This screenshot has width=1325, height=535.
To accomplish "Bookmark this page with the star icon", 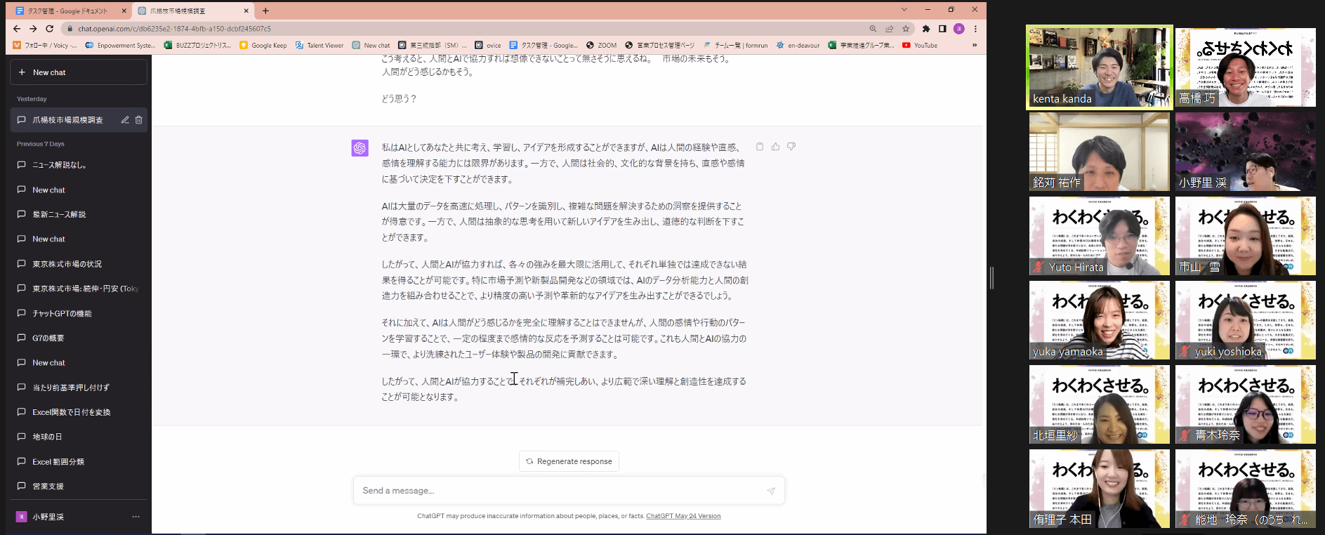I will 906,29.
